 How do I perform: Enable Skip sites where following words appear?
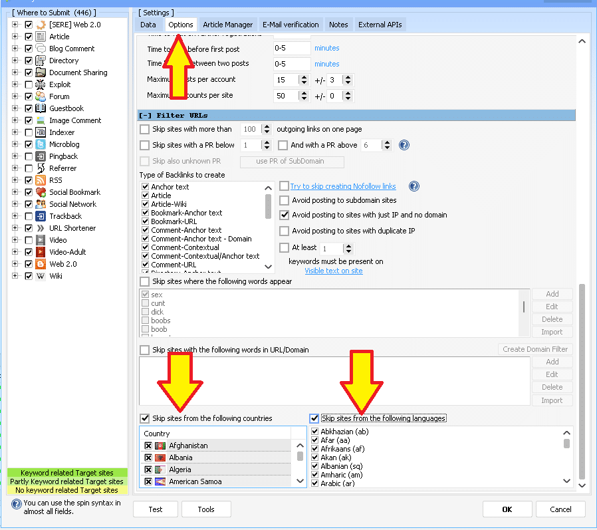(144, 281)
